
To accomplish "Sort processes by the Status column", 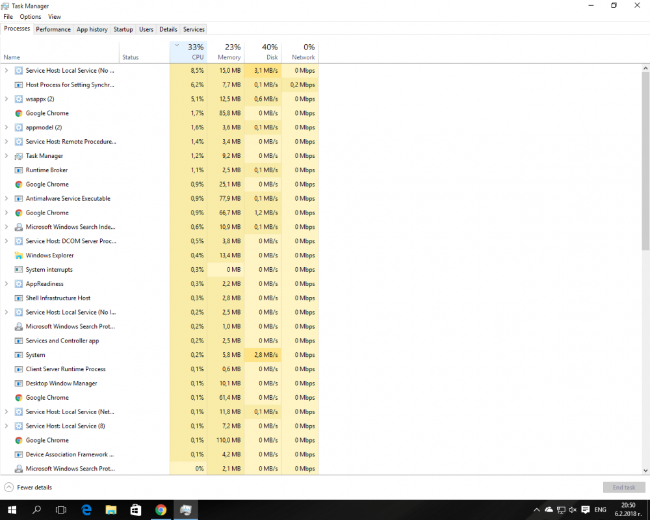I will pos(144,52).
